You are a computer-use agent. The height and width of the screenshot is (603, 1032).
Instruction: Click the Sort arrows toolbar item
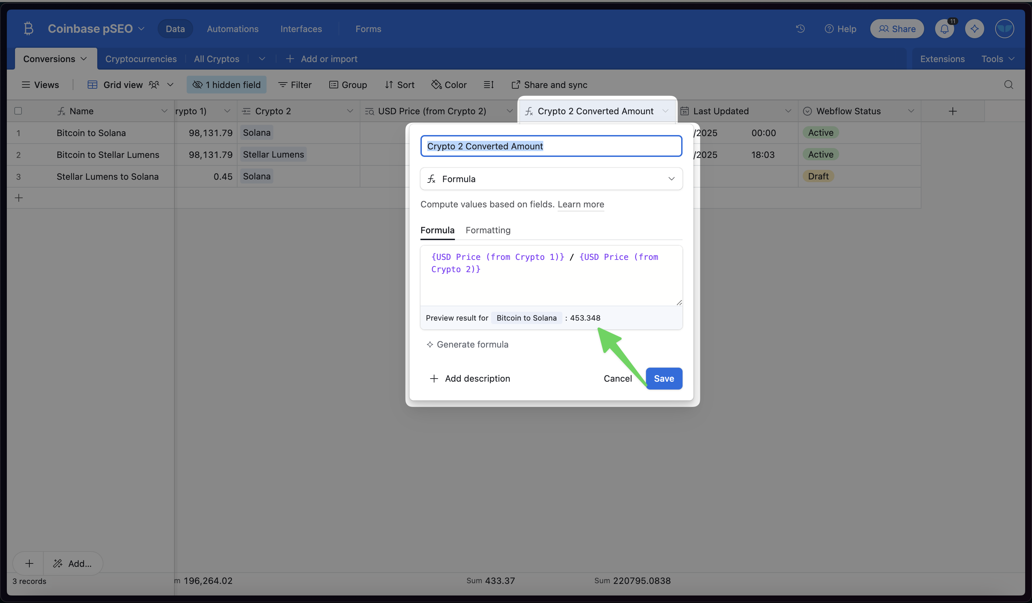click(400, 85)
